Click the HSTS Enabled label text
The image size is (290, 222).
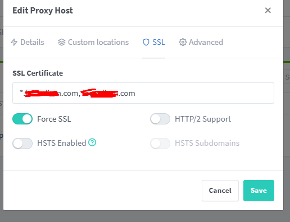point(62,143)
